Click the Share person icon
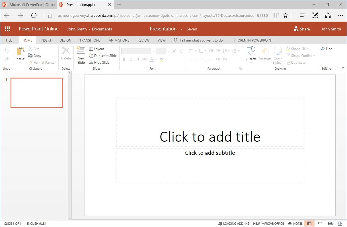The height and width of the screenshot is (227, 347). (x=296, y=29)
